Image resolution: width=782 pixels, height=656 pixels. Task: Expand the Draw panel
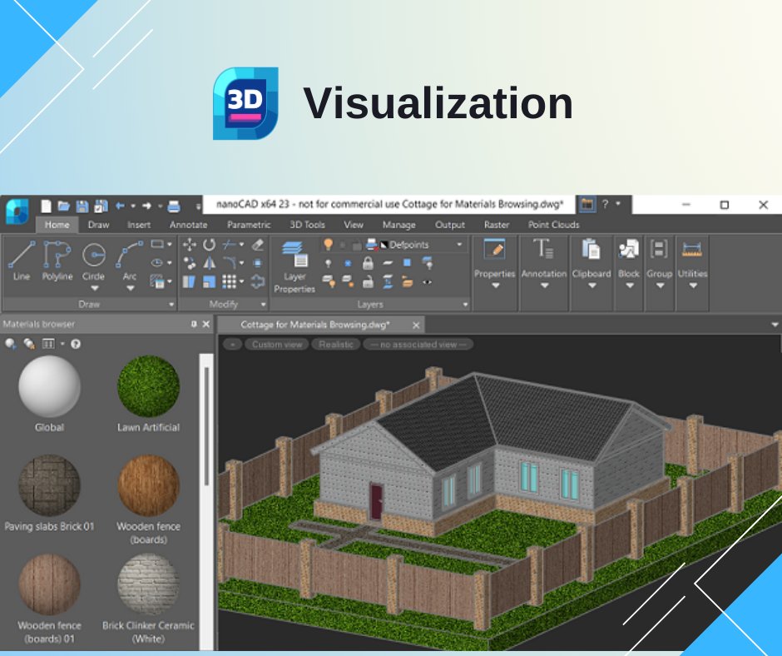pyautogui.click(x=171, y=304)
